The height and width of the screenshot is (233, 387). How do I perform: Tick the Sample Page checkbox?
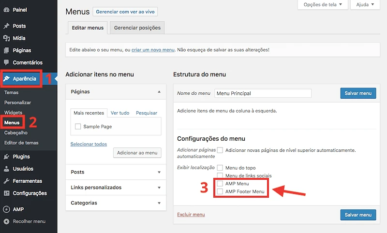point(78,127)
